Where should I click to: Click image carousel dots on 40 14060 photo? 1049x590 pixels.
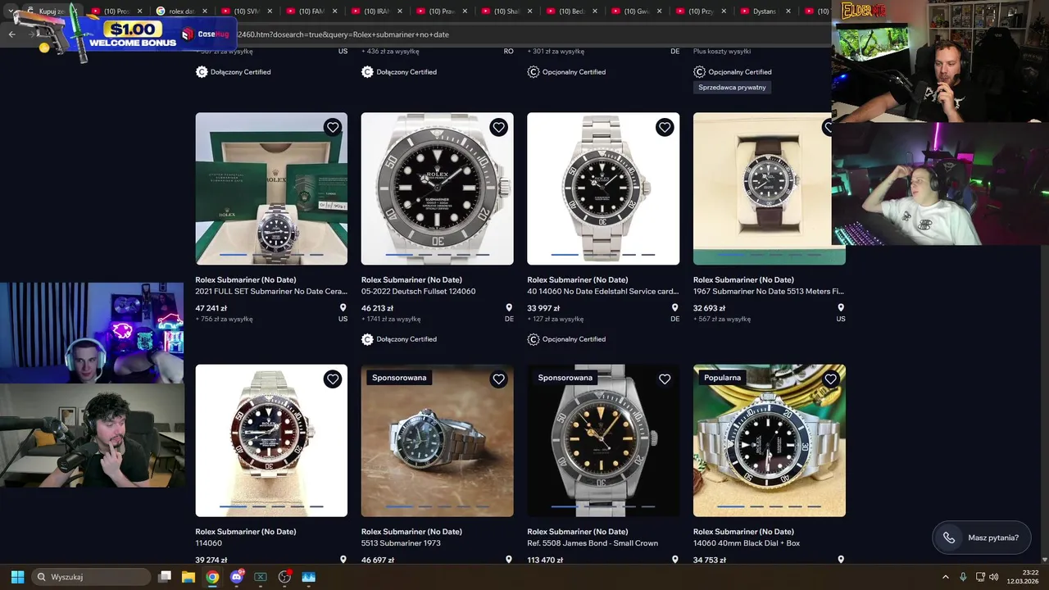point(603,255)
